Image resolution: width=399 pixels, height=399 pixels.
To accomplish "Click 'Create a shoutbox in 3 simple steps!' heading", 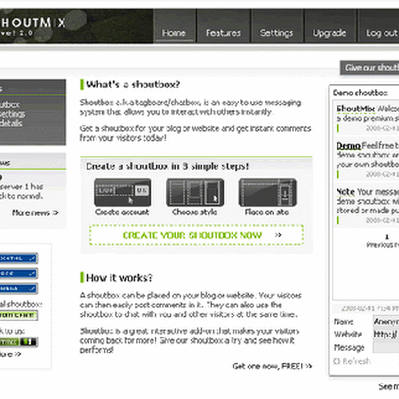I will [x=168, y=166].
